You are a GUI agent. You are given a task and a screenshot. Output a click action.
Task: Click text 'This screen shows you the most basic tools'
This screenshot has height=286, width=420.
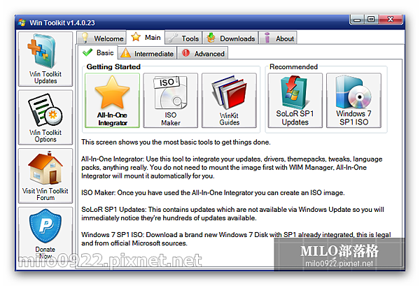click(176, 142)
